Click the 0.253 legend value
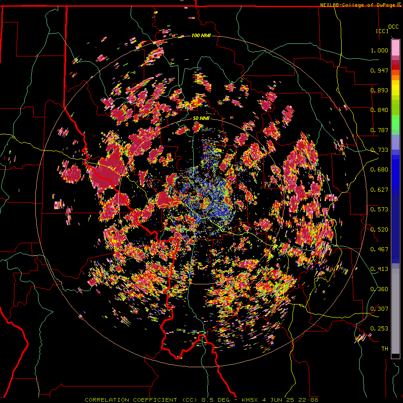This screenshot has height=403, width=403. [x=379, y=329]
